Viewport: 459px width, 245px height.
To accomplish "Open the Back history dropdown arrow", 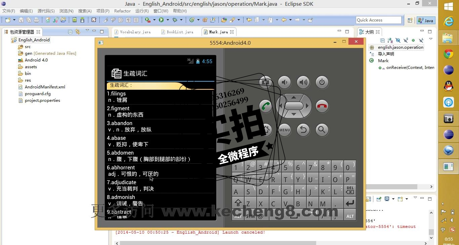I will [x=290, y=20].
